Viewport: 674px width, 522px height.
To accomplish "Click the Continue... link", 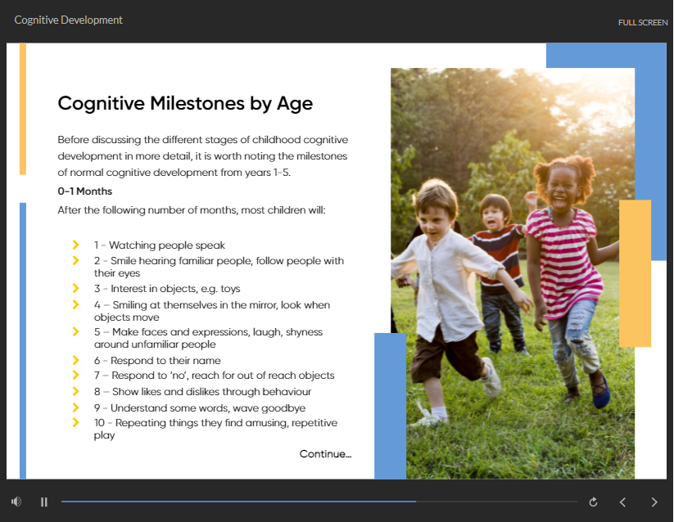I will (x=325, y=454).
